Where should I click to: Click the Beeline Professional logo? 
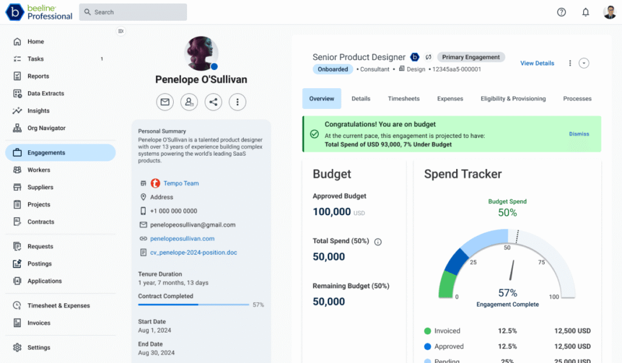tap(39, 12)
